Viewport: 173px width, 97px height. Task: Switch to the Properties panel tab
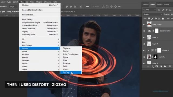(167, 4)
